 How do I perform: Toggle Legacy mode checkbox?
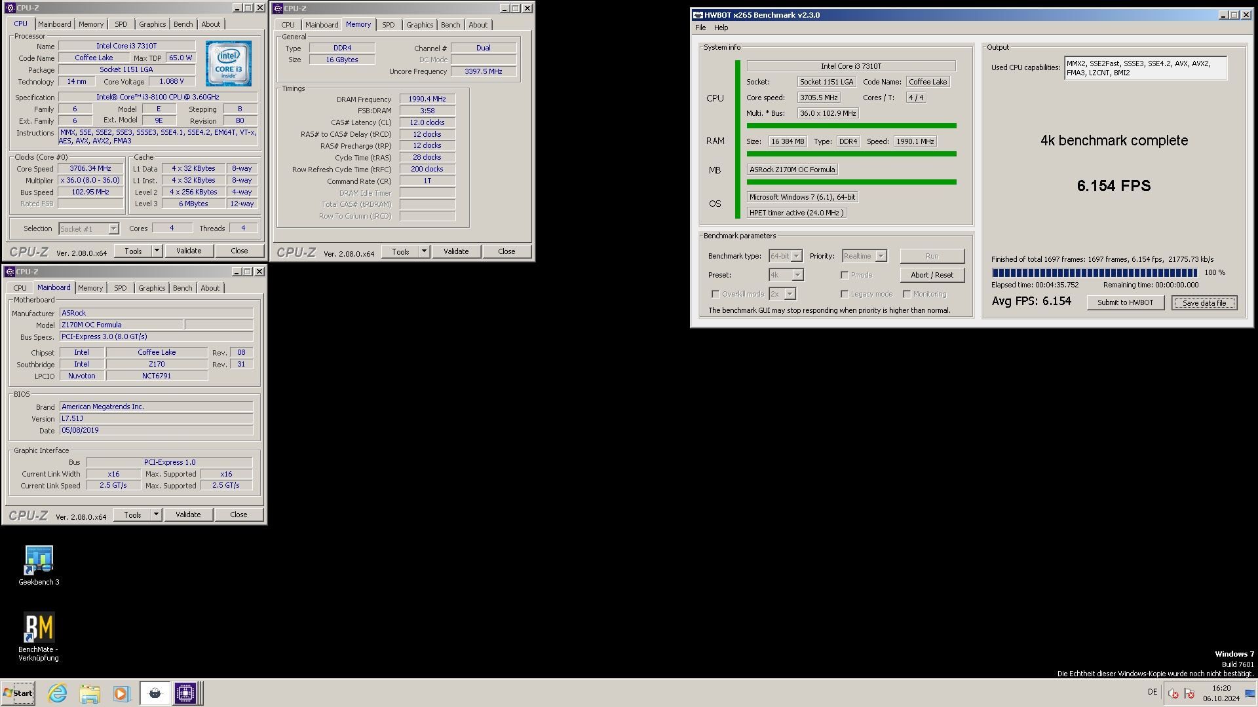tap(845, 294)
